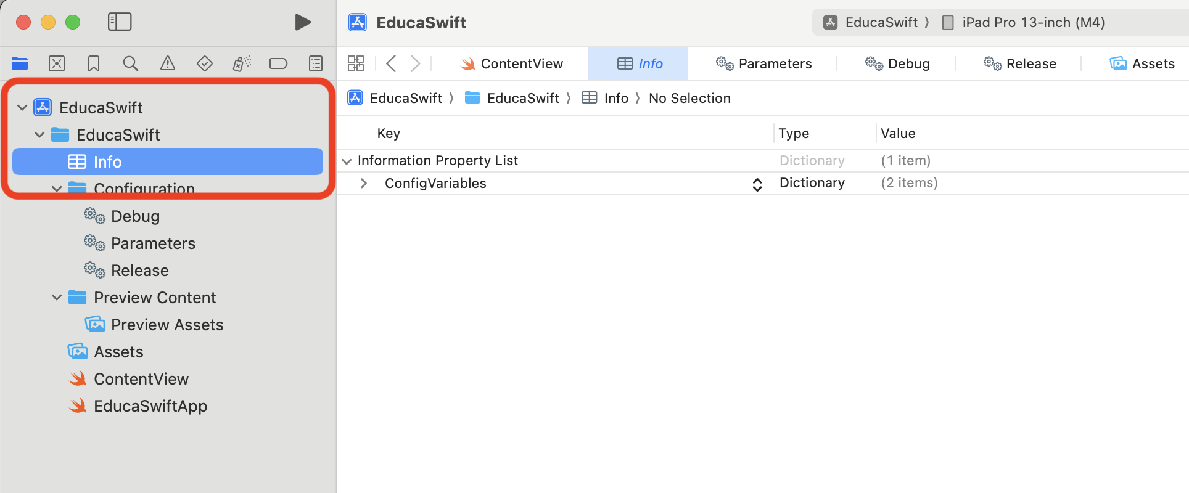Go forward in editor history

416,63
